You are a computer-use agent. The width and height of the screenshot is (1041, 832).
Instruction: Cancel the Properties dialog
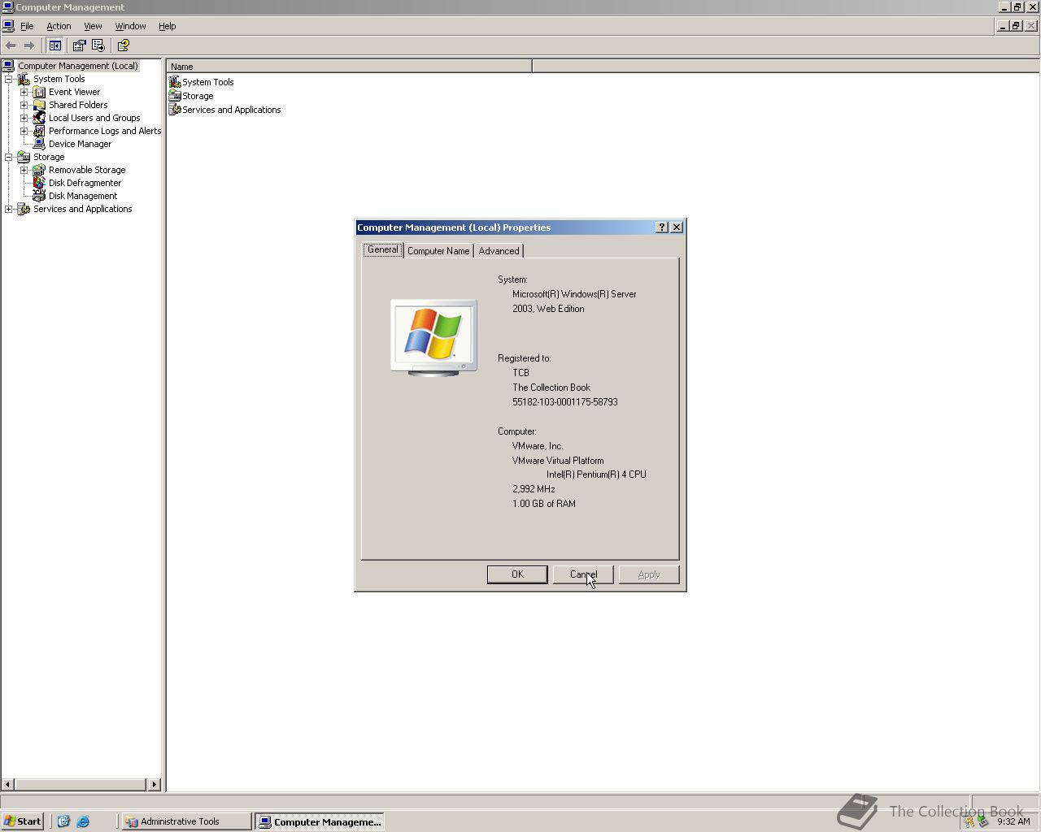pos(583,574)
